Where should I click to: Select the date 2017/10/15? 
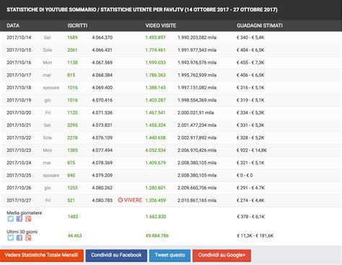click(19, 50)
